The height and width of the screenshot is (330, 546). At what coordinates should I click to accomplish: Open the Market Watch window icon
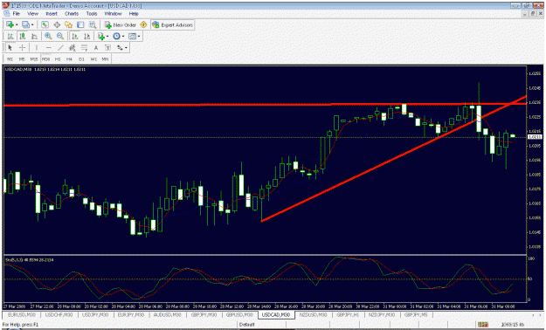45,24
